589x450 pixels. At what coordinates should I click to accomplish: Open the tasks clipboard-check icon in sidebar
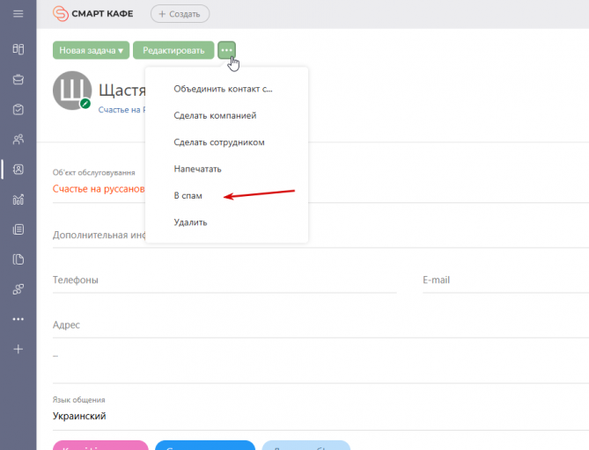click(18, 109)
